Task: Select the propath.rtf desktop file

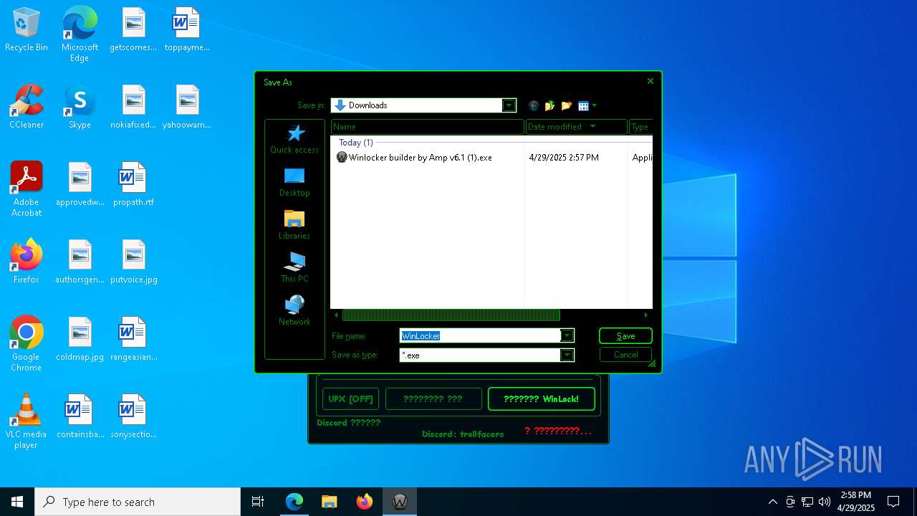Action: coord(133,184)
